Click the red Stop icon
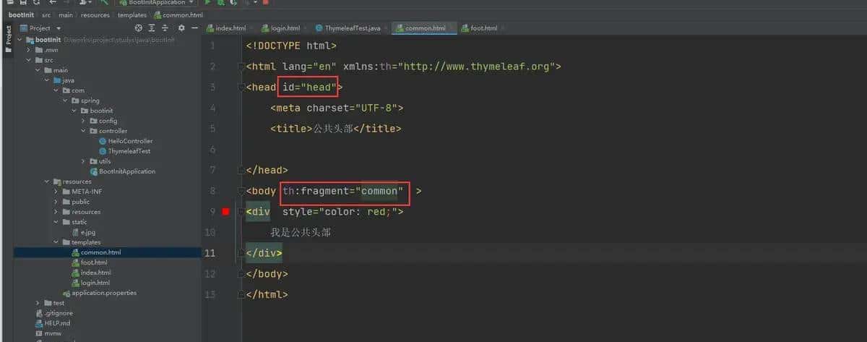867x342 pixels. 265,2
